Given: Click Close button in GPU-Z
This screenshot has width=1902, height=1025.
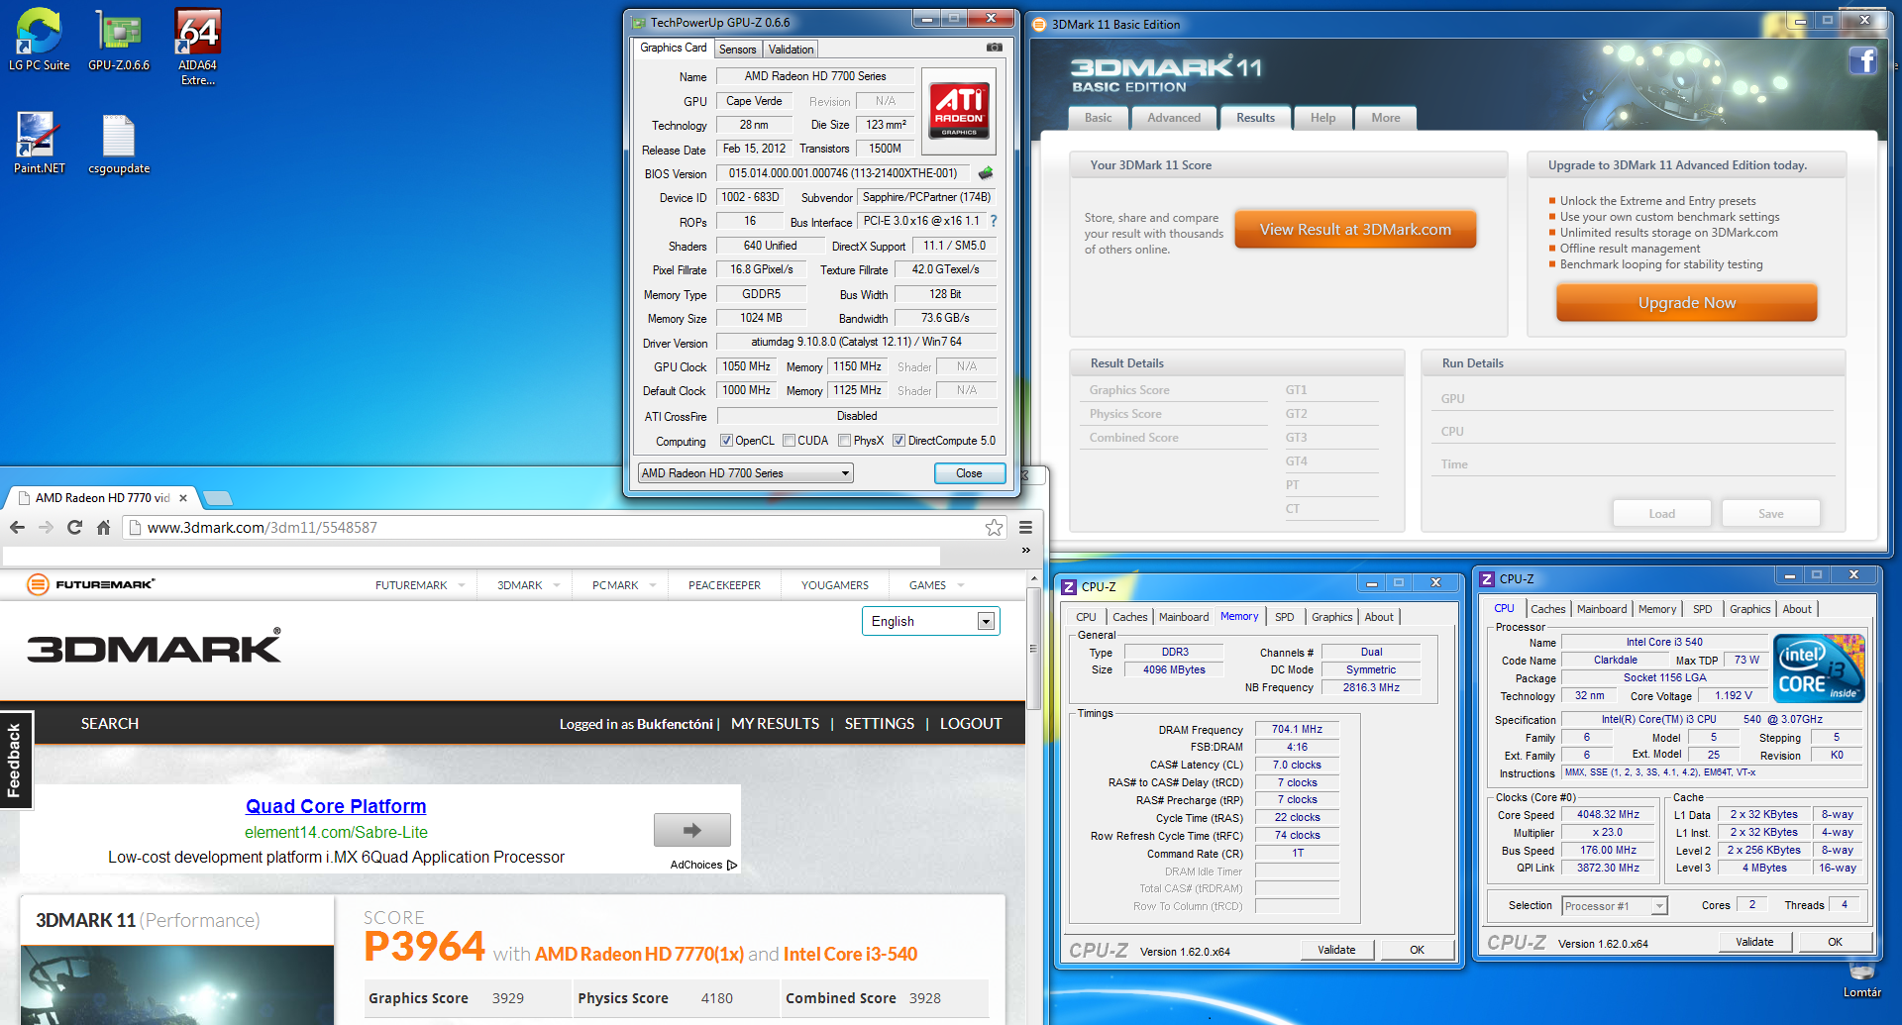Looking at the screenshot, I should coord(969,473).
